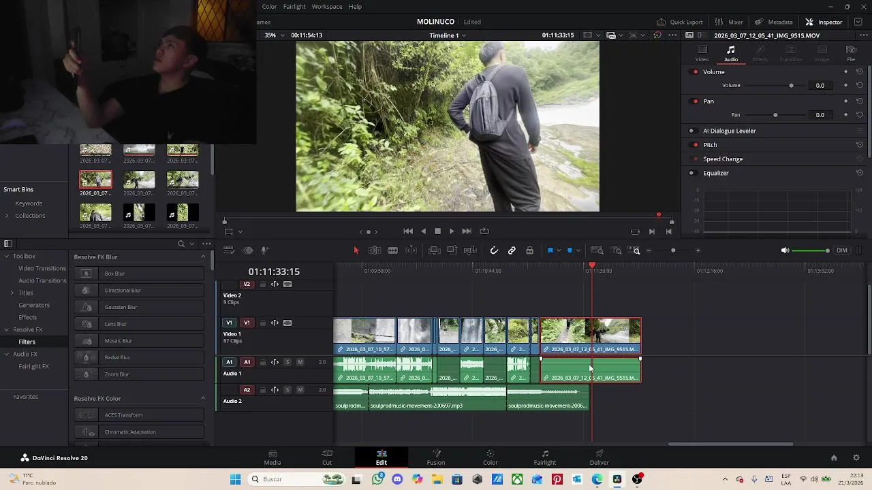Collapse the Resolve FX Color group
This screenshot has width=872, height=490.
click(x=202, y=399)
